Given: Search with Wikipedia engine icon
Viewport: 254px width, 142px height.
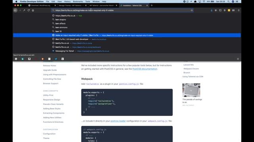Looking at the screenshot, I should coord(63,59).
